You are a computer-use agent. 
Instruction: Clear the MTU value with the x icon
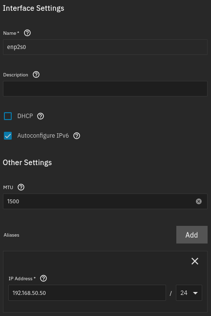pyautogui.click(x=199, y=201)
